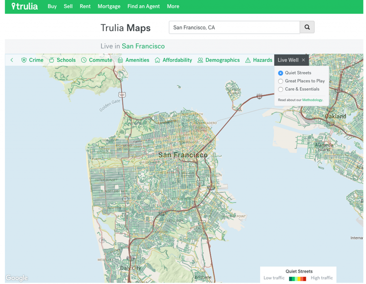Click the Brisbane map label
The image size is (366, 284).
point(203,277)
